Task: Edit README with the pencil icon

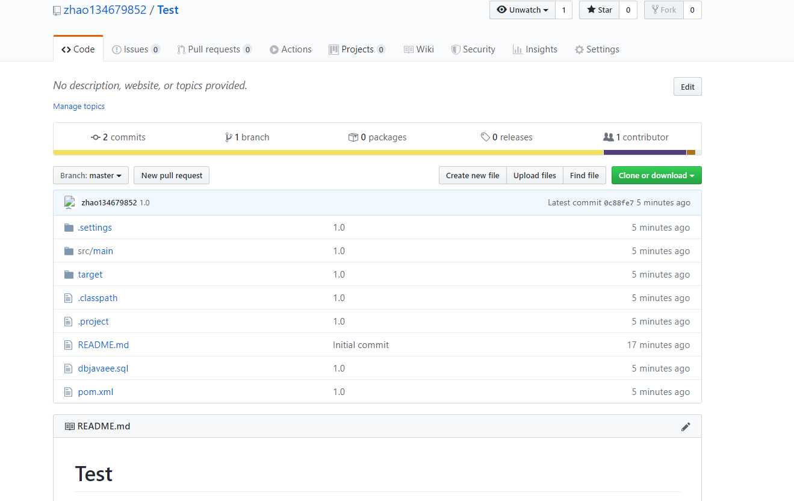Action: tap(686, 426)
